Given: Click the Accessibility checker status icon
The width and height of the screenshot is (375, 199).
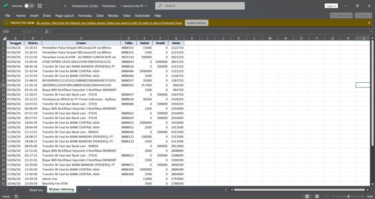Looking at the screenshot, I should pos(16,197).
